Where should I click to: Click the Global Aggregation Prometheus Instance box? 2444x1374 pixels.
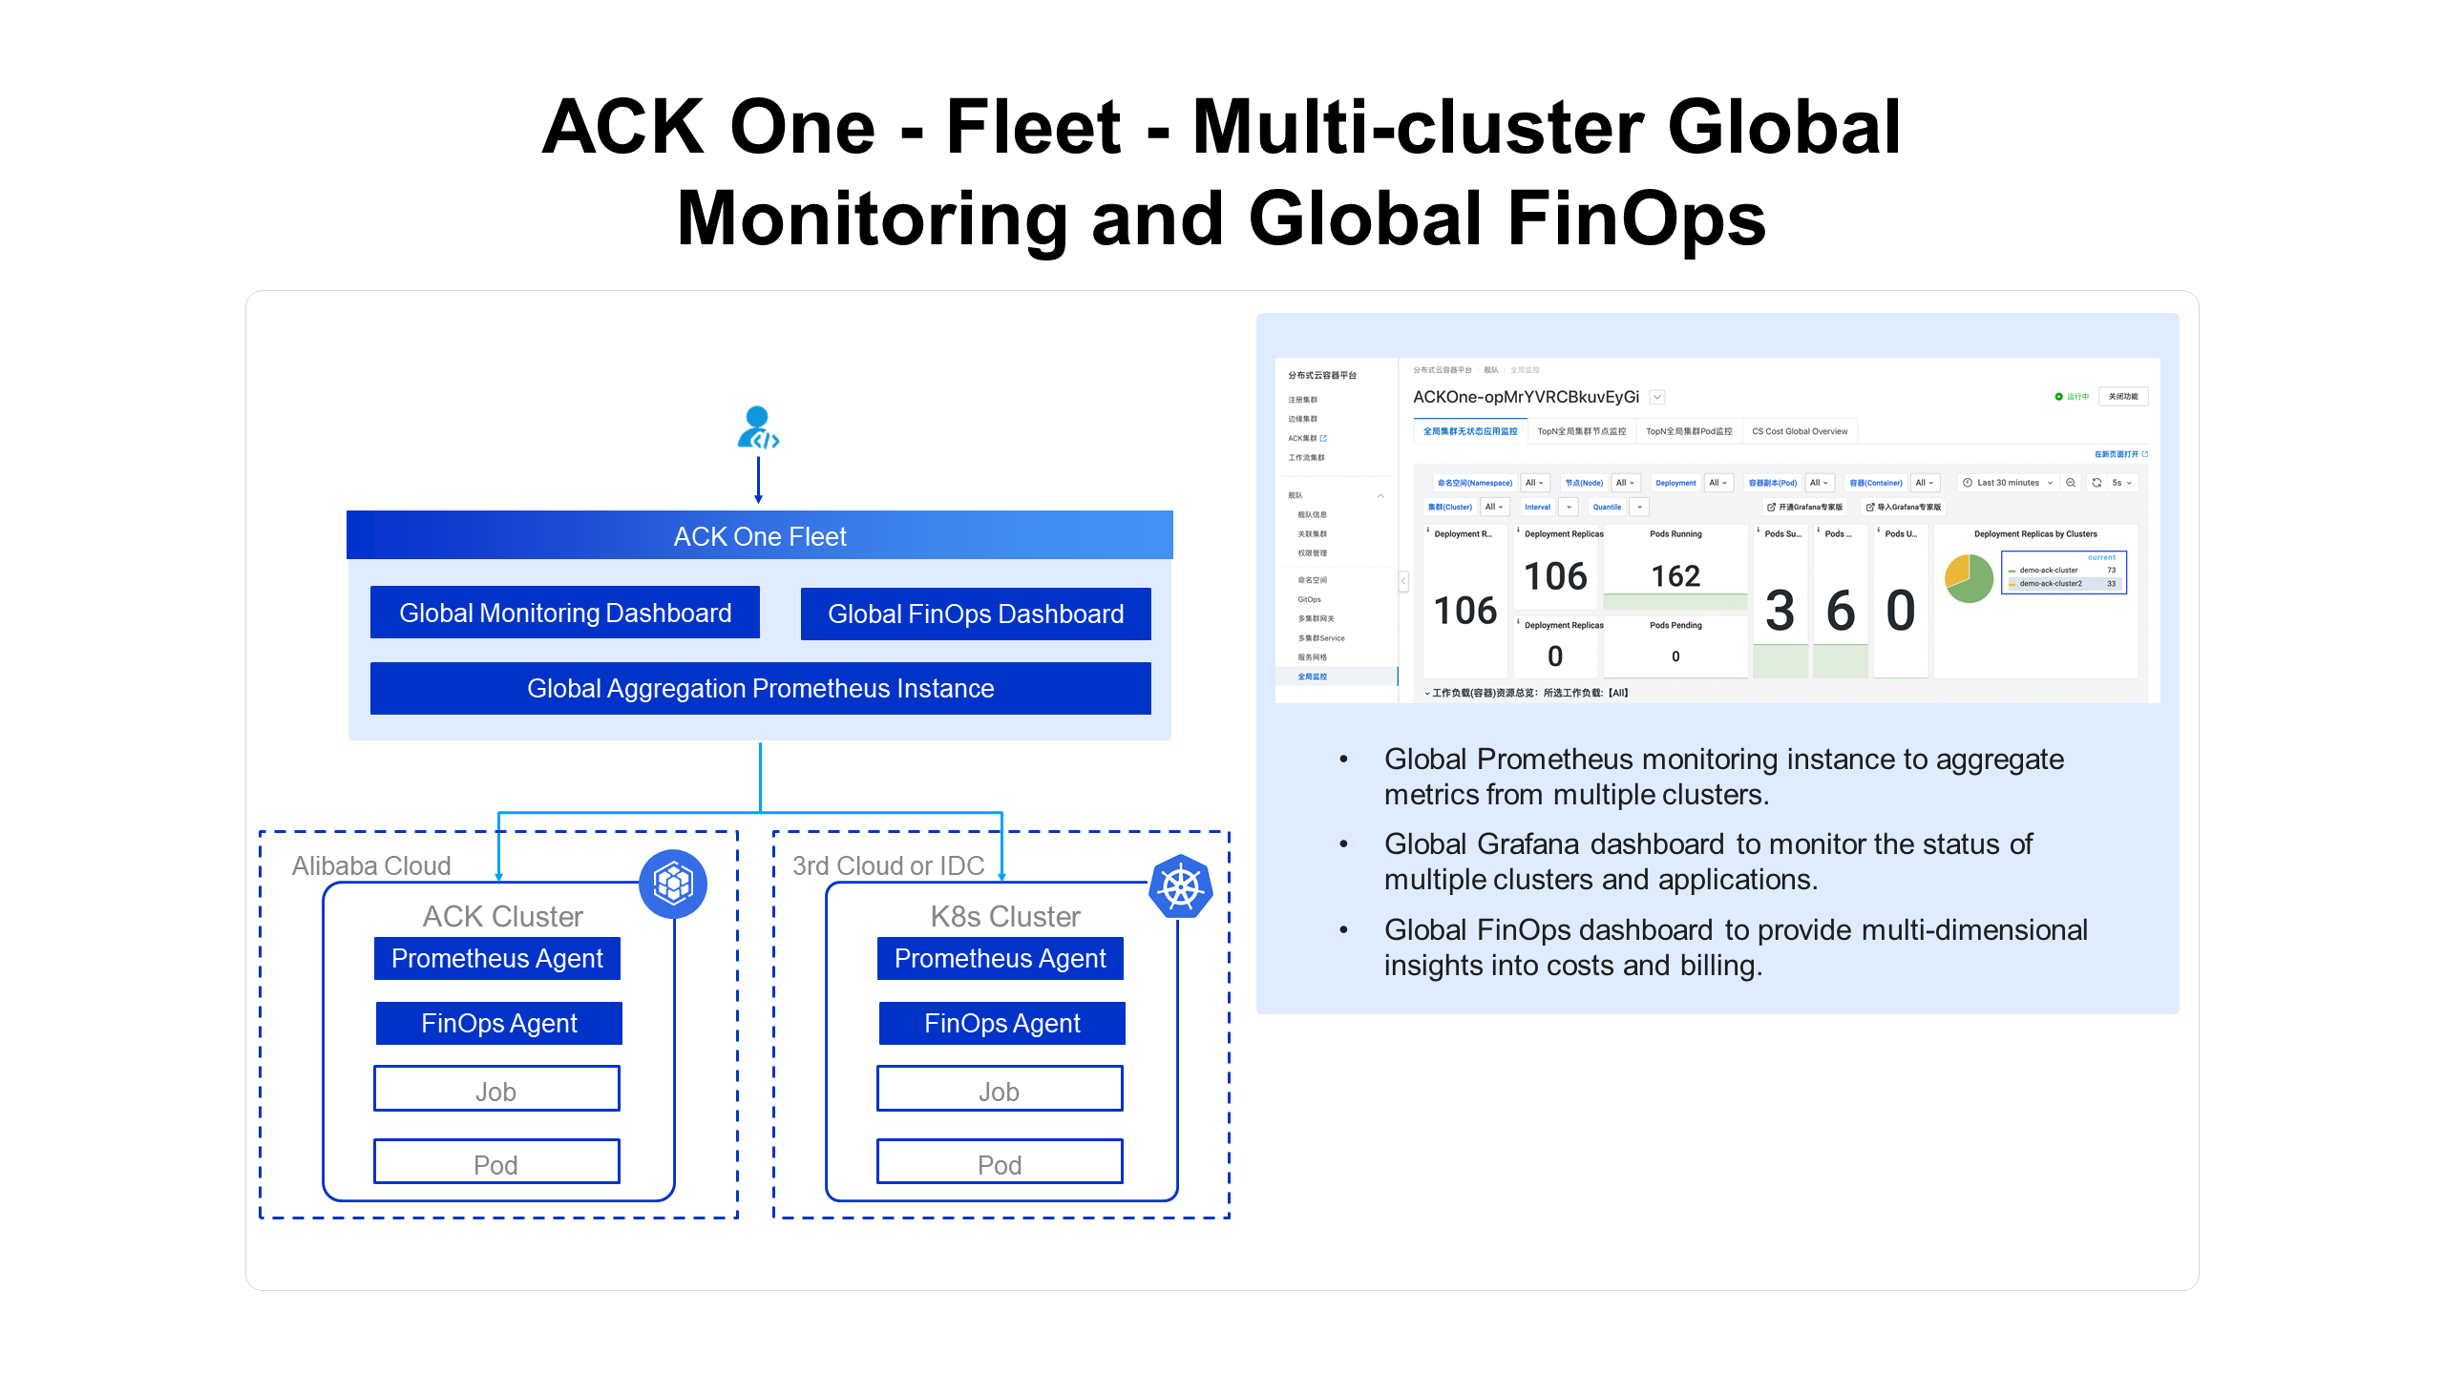point(761,689)
